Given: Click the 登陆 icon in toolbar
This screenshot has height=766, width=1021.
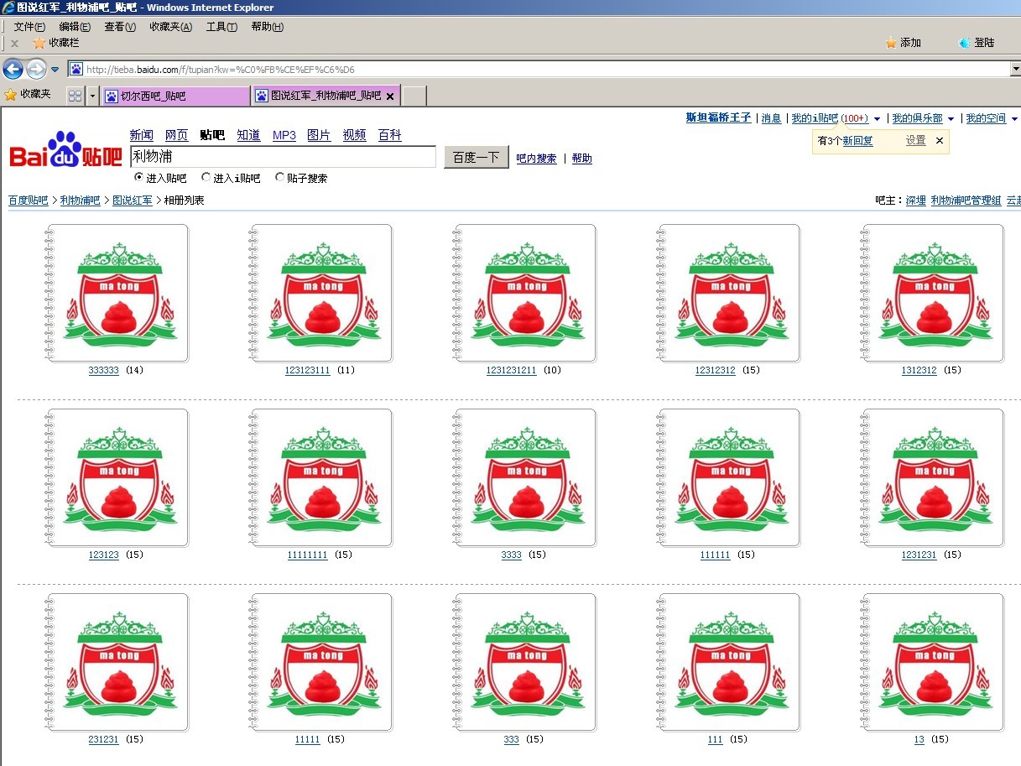Looking at the screenshot, I should [965, 43].
